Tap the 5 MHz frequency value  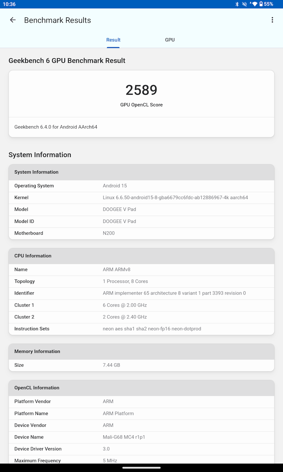pos(110,461)
